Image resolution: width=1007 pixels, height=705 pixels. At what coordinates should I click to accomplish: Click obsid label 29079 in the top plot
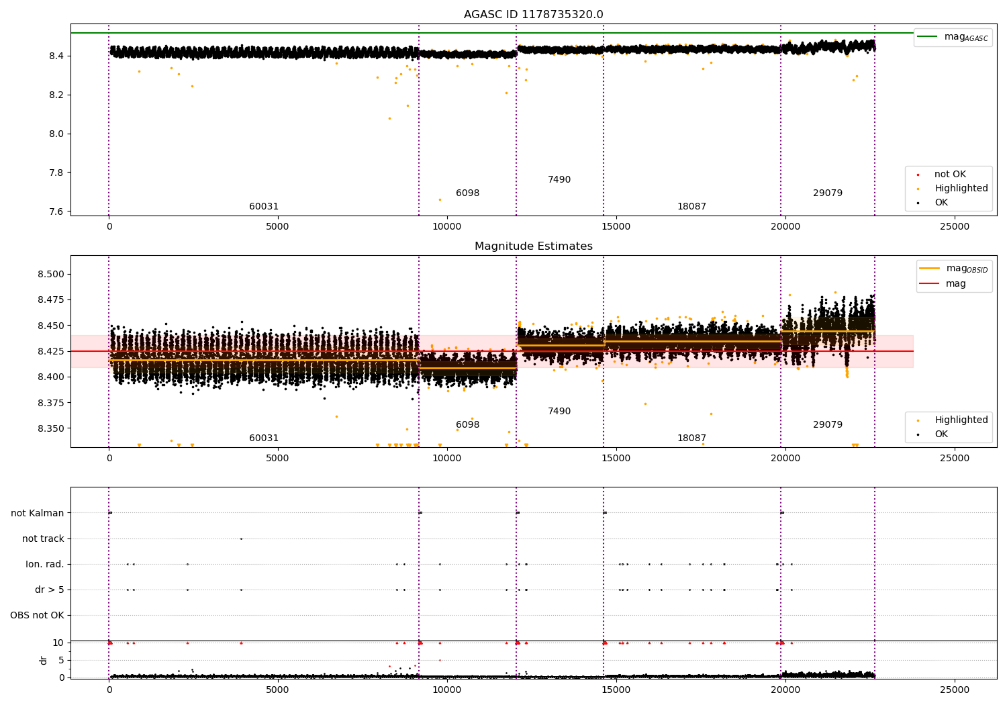(828, 193)
